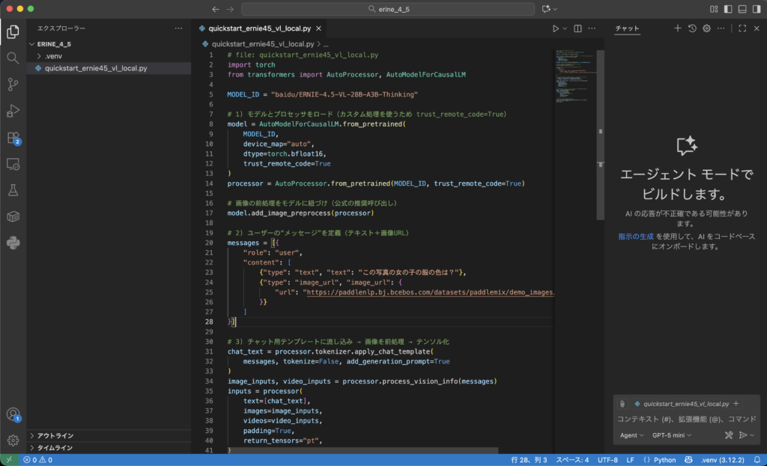Click the 指示の生成 link

(x=636, y=236)
